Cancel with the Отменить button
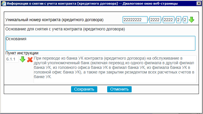 [x=119, y=89]
